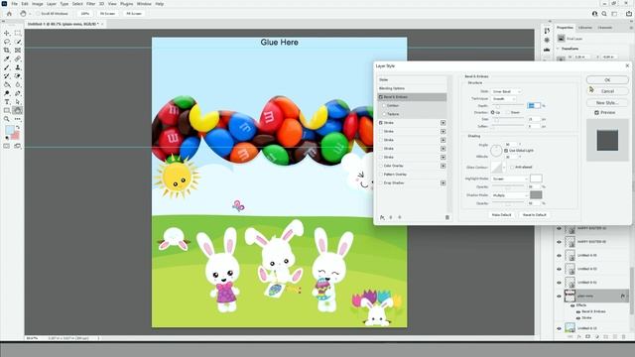Screen dimensions: 635x357
Task: Enable the Contour checkbox
Action: click(384, 106)
